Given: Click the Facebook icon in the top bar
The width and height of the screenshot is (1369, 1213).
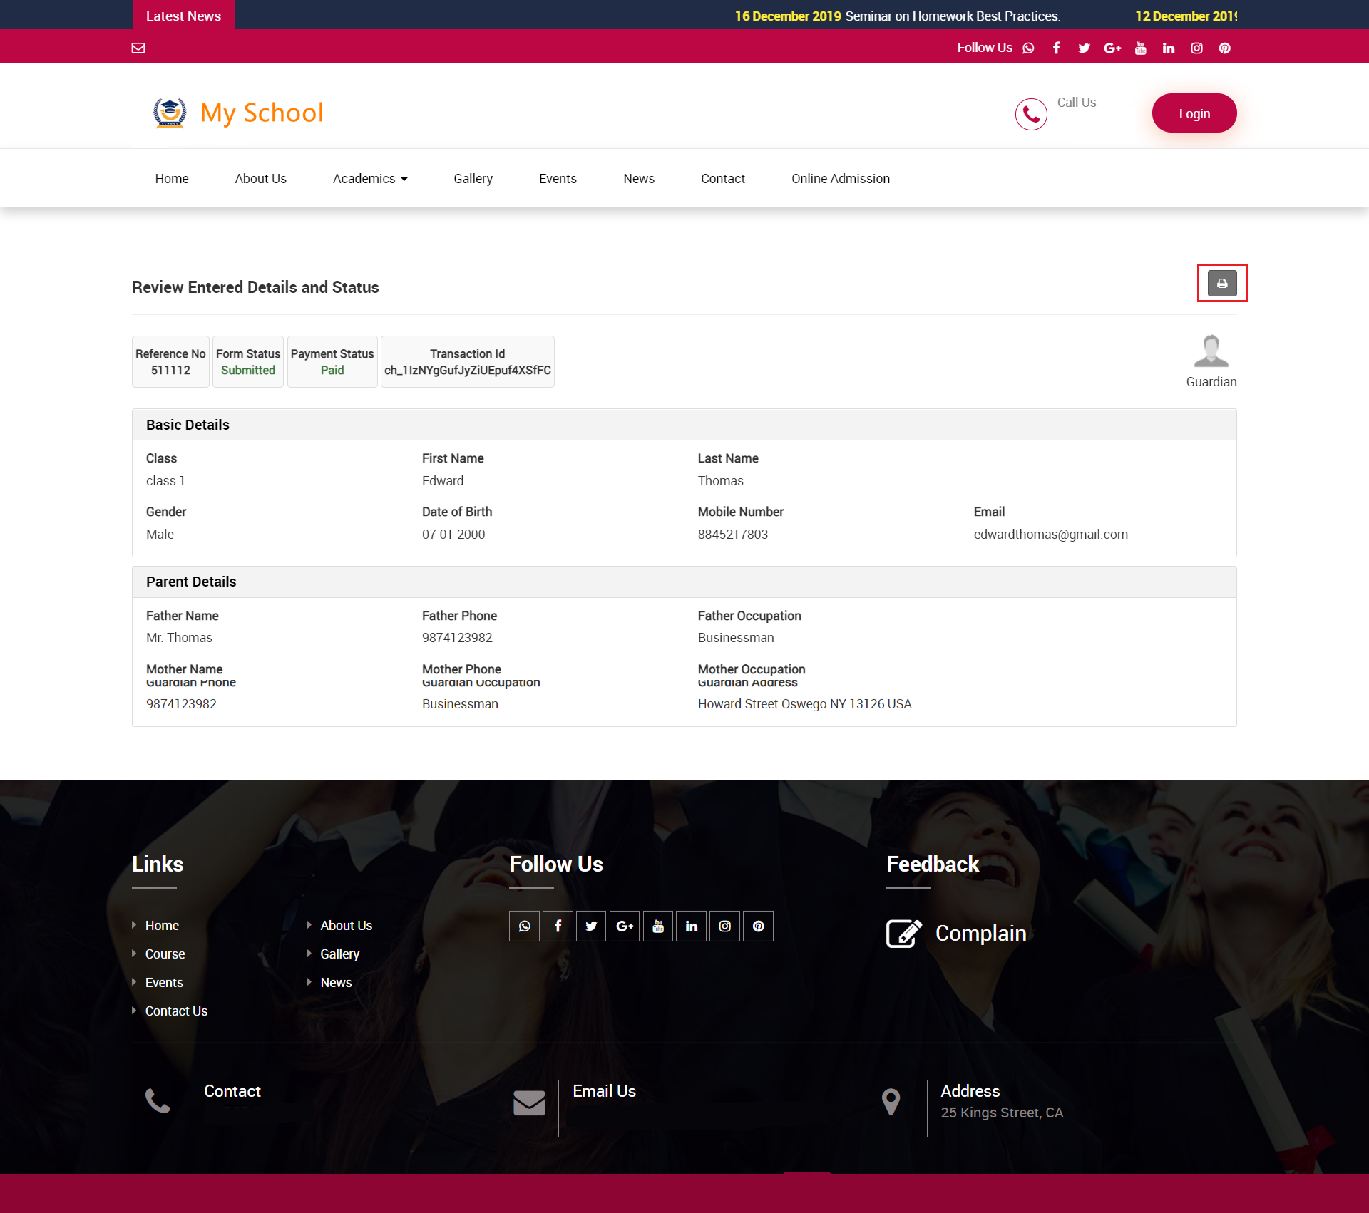Looking at the screenshot, I should coord(1056,48).
